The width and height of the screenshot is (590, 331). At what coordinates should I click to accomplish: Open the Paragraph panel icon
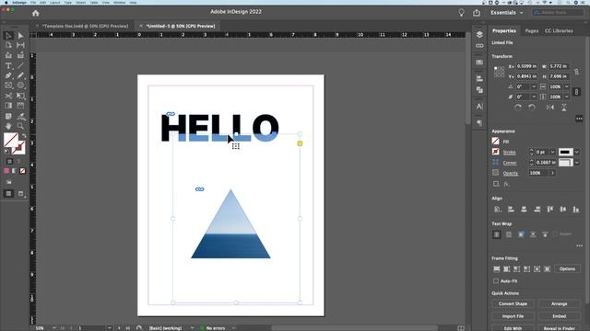pos(479,123)
